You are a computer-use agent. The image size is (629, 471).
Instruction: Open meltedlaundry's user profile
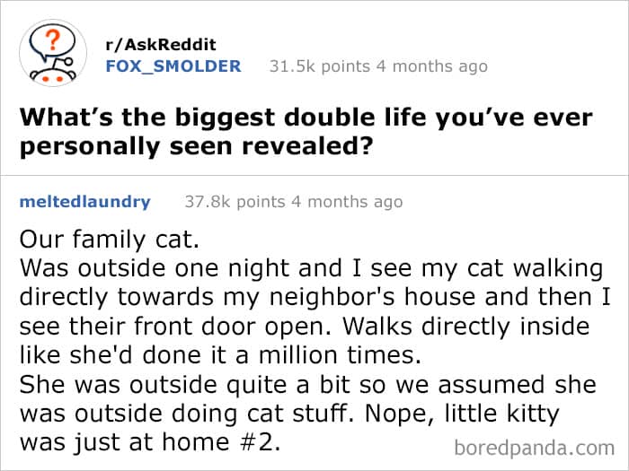point(84,202)
